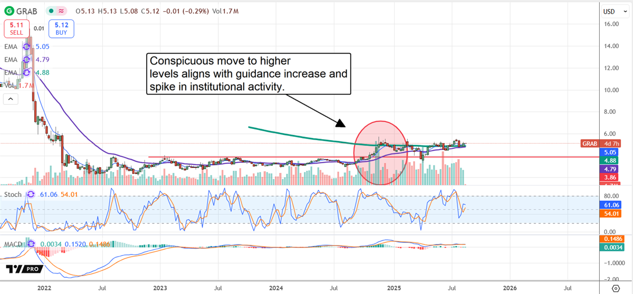Image resolution: width=633 pixels, height=294 pixels.
Task: Select the Stoch indicator legend label
Action: click(x=13, y=194)
